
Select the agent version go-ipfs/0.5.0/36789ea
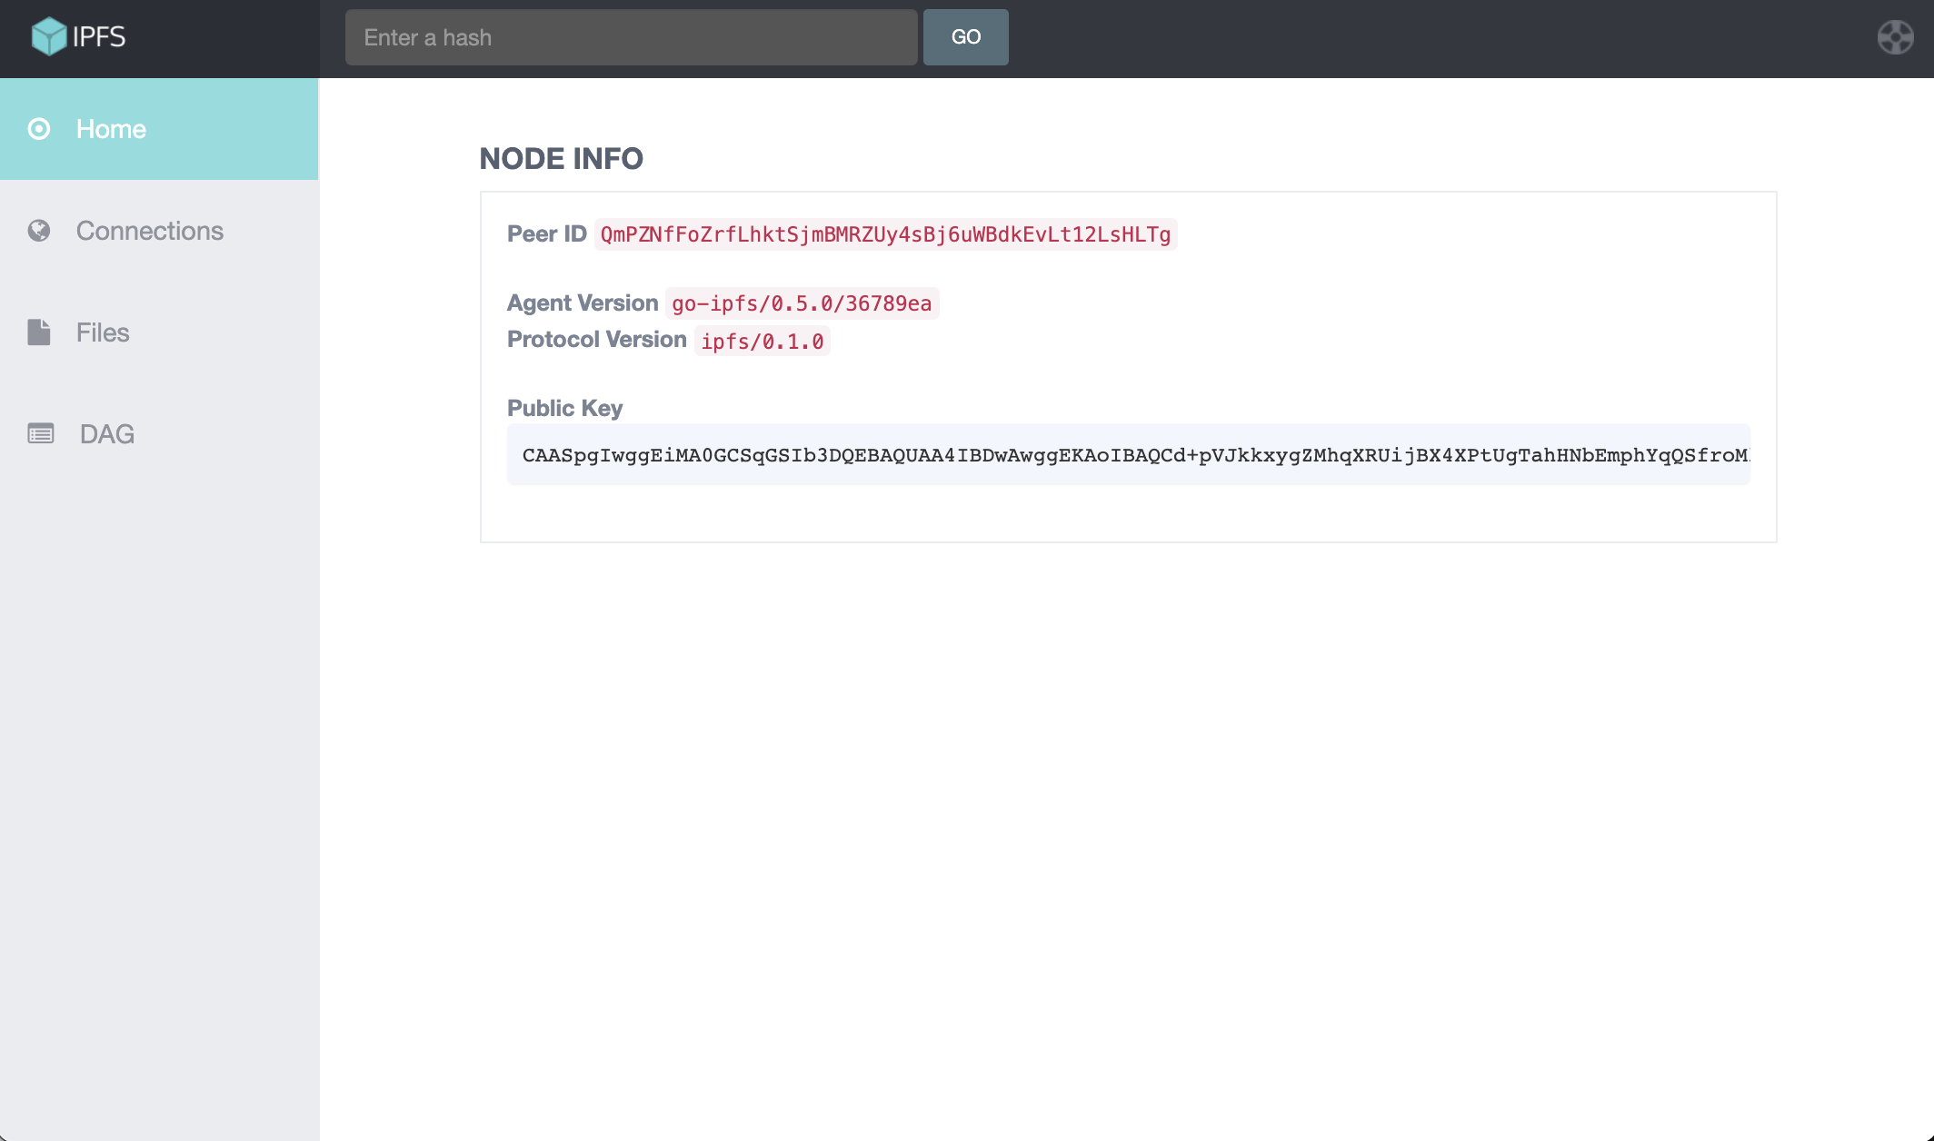tap(802, 303)
